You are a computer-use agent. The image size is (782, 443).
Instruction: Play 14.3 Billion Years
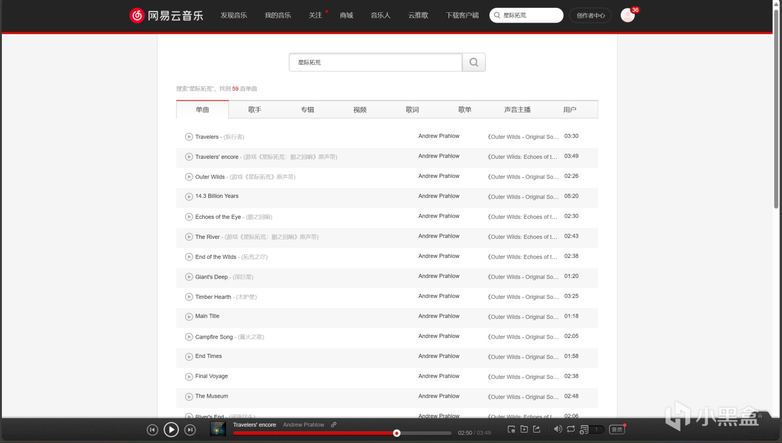point(189,197)
